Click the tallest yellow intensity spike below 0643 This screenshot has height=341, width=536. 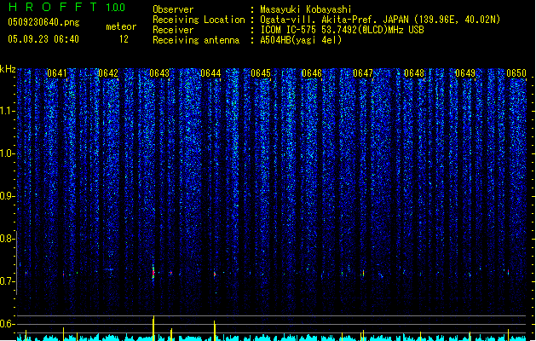153,327
